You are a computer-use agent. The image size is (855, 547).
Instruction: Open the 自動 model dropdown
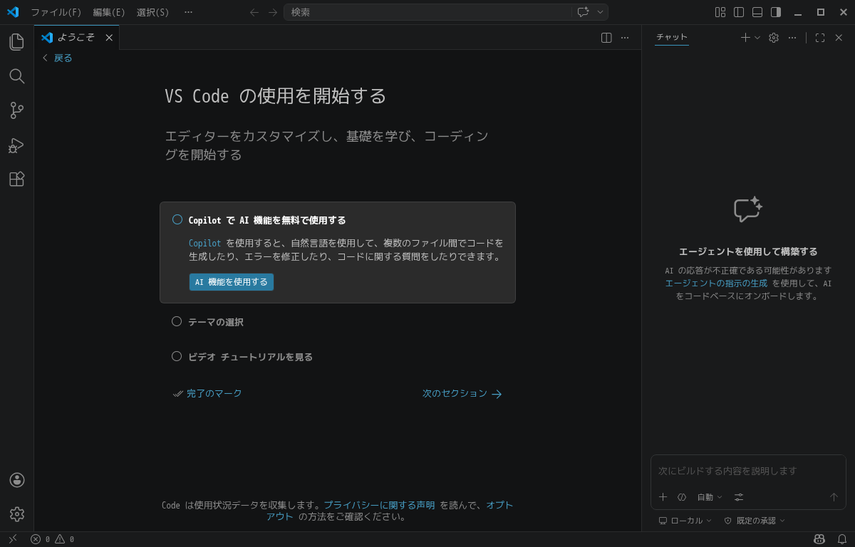click(710, 497)
